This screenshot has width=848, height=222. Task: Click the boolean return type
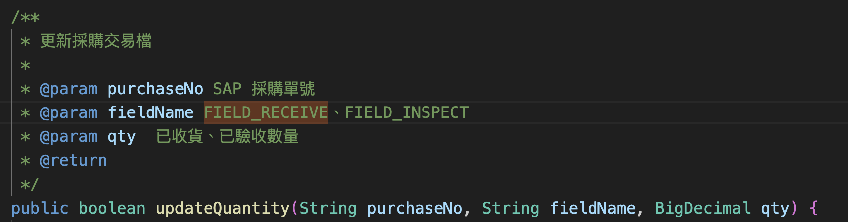[x=112, y=208]
